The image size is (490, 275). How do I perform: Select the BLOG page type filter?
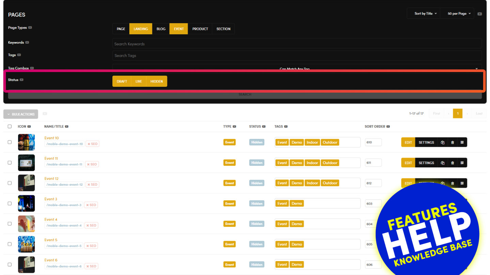tap(161, 29)
